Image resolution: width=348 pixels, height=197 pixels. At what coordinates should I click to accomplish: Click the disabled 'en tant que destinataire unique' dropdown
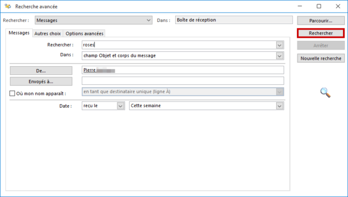coord(183,91)
